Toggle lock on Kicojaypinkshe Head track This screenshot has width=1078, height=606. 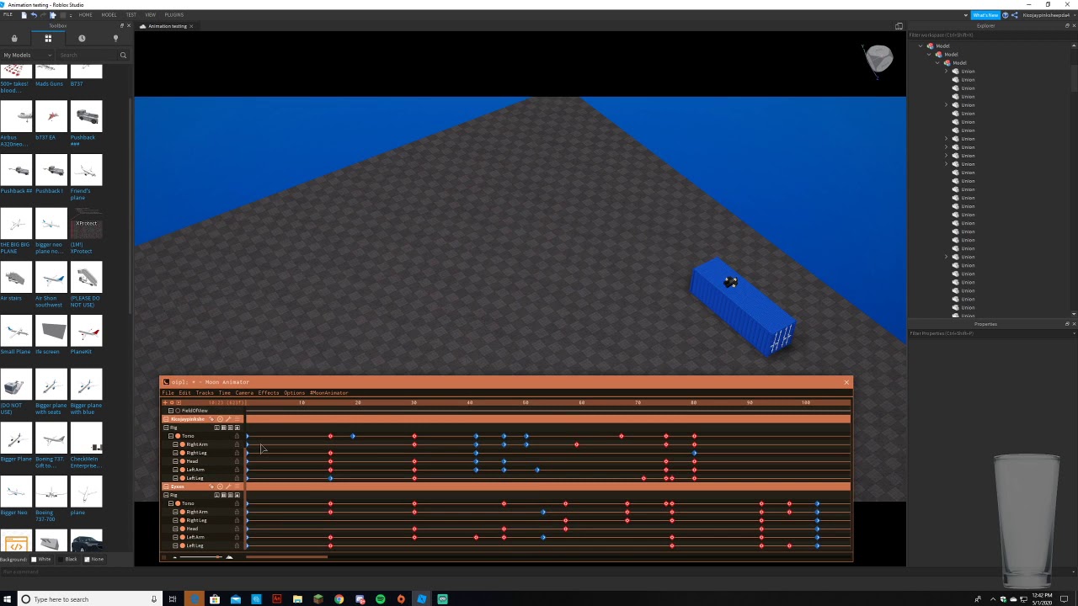(x=237, y=461)
